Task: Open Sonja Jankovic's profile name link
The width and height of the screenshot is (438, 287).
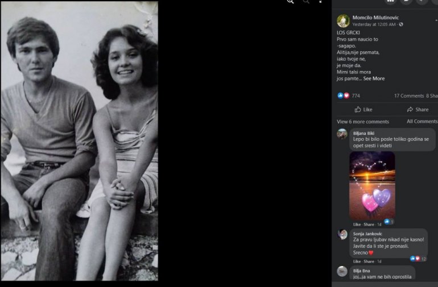Action: click(x=366, y=234)
